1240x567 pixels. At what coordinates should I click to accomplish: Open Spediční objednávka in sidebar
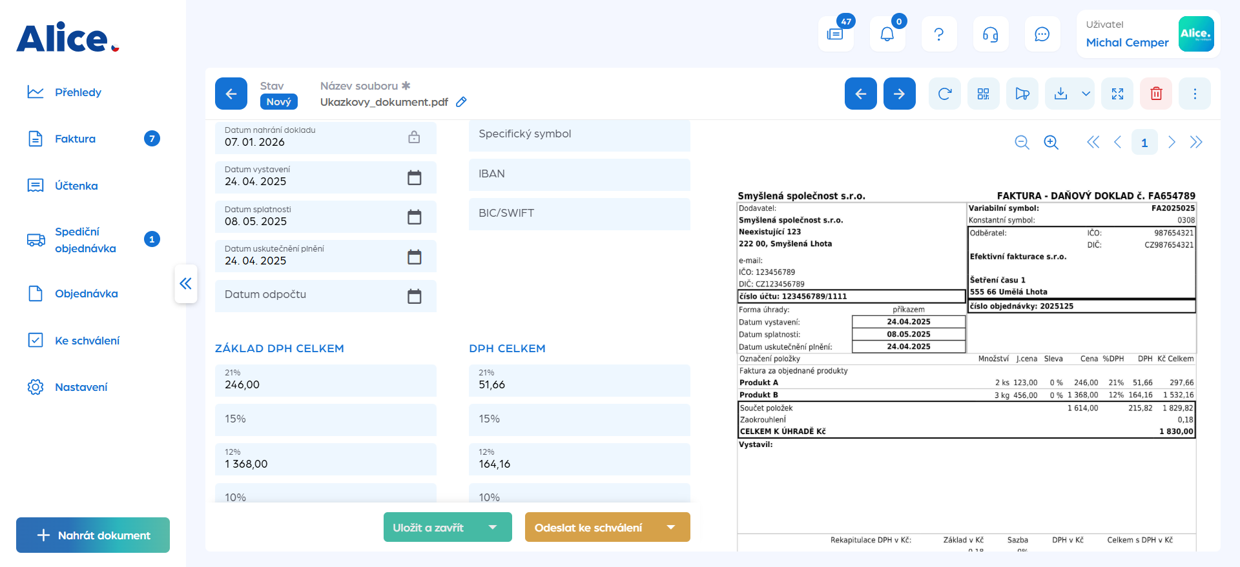click(x=94, y=240)
